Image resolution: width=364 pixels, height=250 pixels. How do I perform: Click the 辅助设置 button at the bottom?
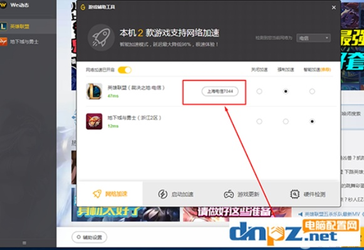click(x=90, y=237)
